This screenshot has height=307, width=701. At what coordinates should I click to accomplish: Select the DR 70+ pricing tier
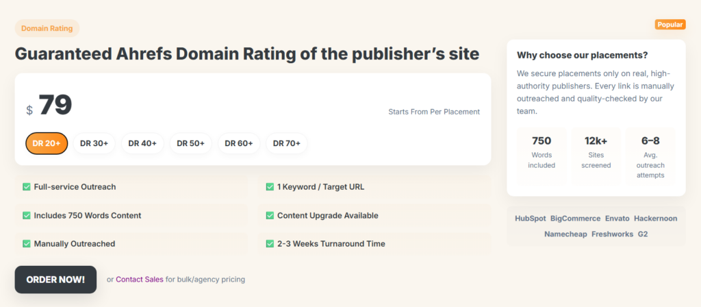tap(287, 143)
